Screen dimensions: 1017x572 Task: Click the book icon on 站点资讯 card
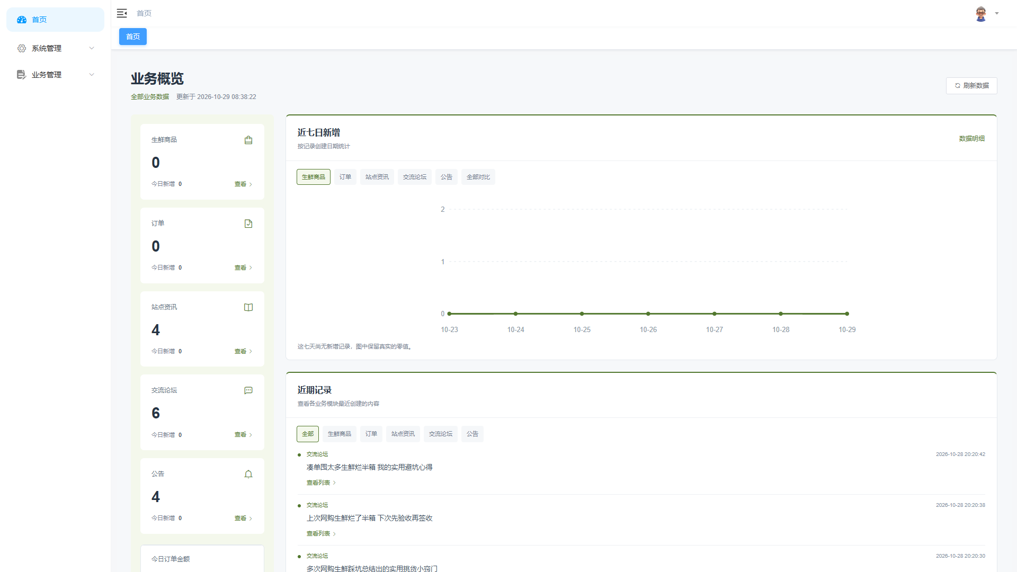248,307
